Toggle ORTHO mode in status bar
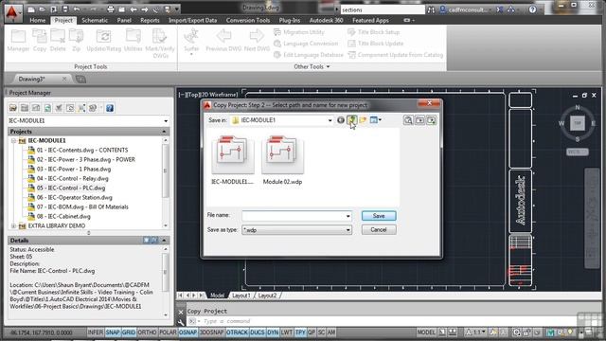The width and height of the screenshot is (606, 341). pyautogui.click(x=147, y=332)
